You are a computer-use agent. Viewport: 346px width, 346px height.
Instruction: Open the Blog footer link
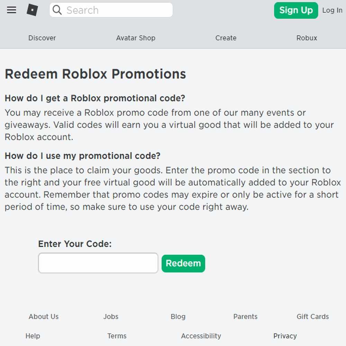pyautogui.click(x=178, y=317)
